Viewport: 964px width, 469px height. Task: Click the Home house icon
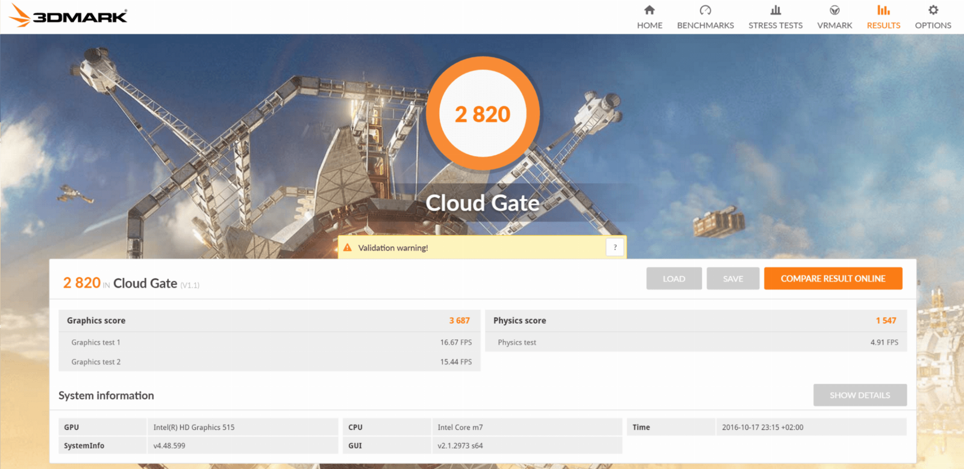649,10
